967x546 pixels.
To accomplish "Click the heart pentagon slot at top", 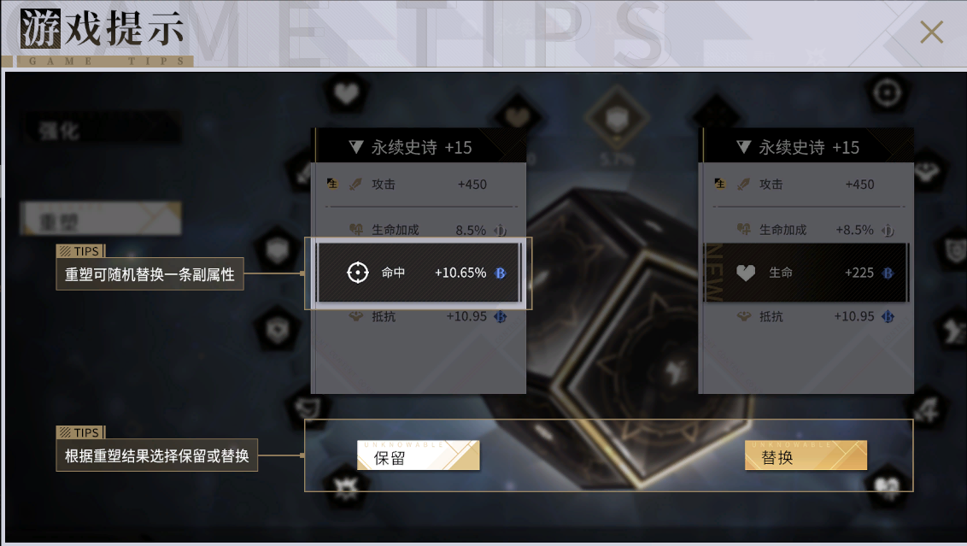I will click(x=346, y=94).
